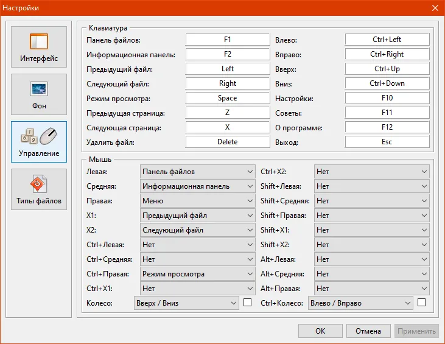This screenshot has height=344, width=445.
Task: Open the Ctrl+Правая dropdown
Action: click(197, 274)
